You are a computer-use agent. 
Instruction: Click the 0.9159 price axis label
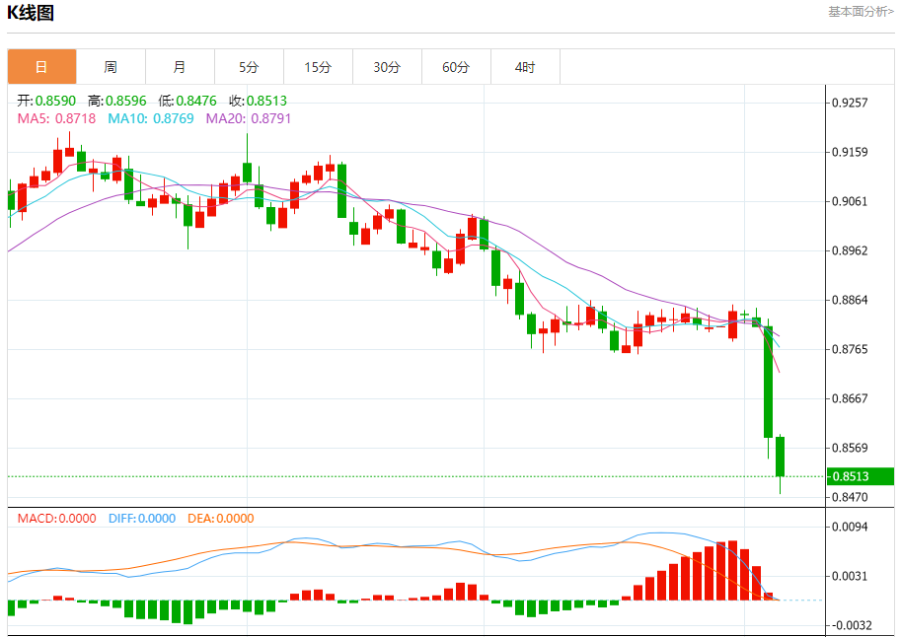[x=850, y=152]
